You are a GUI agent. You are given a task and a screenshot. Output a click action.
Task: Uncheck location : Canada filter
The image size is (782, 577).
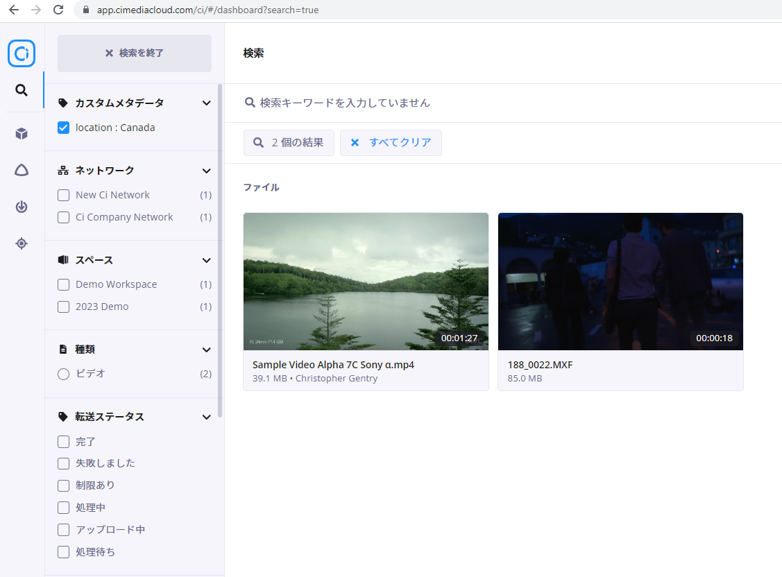(63, 128)
